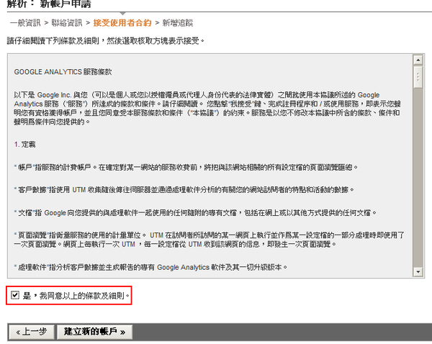This screenshot has width=432, height=344.
Task: Click the 文檔 definition paragraph
Action: [x=195, y=212]
